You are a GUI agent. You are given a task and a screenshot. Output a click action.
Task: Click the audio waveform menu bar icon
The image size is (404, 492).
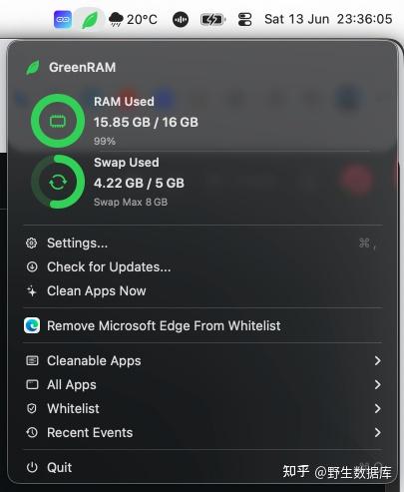tap(181, 19)
